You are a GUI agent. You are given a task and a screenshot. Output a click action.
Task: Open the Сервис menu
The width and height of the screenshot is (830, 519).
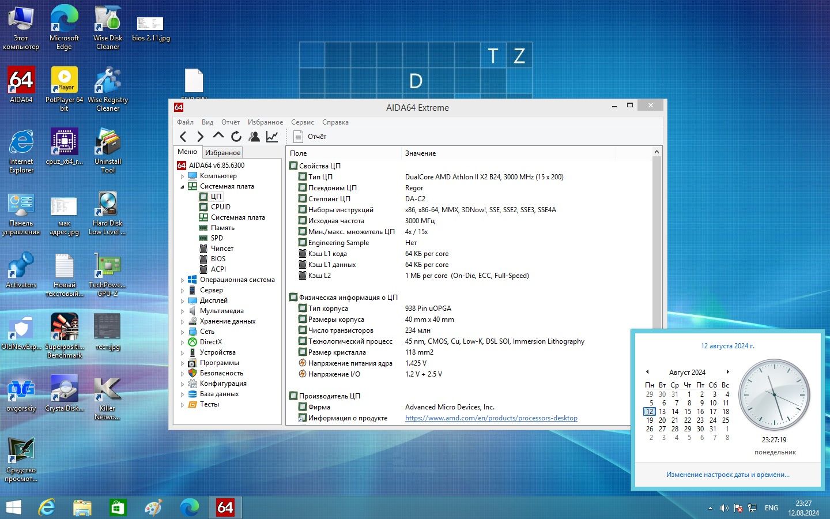click(x=302, y=122)
